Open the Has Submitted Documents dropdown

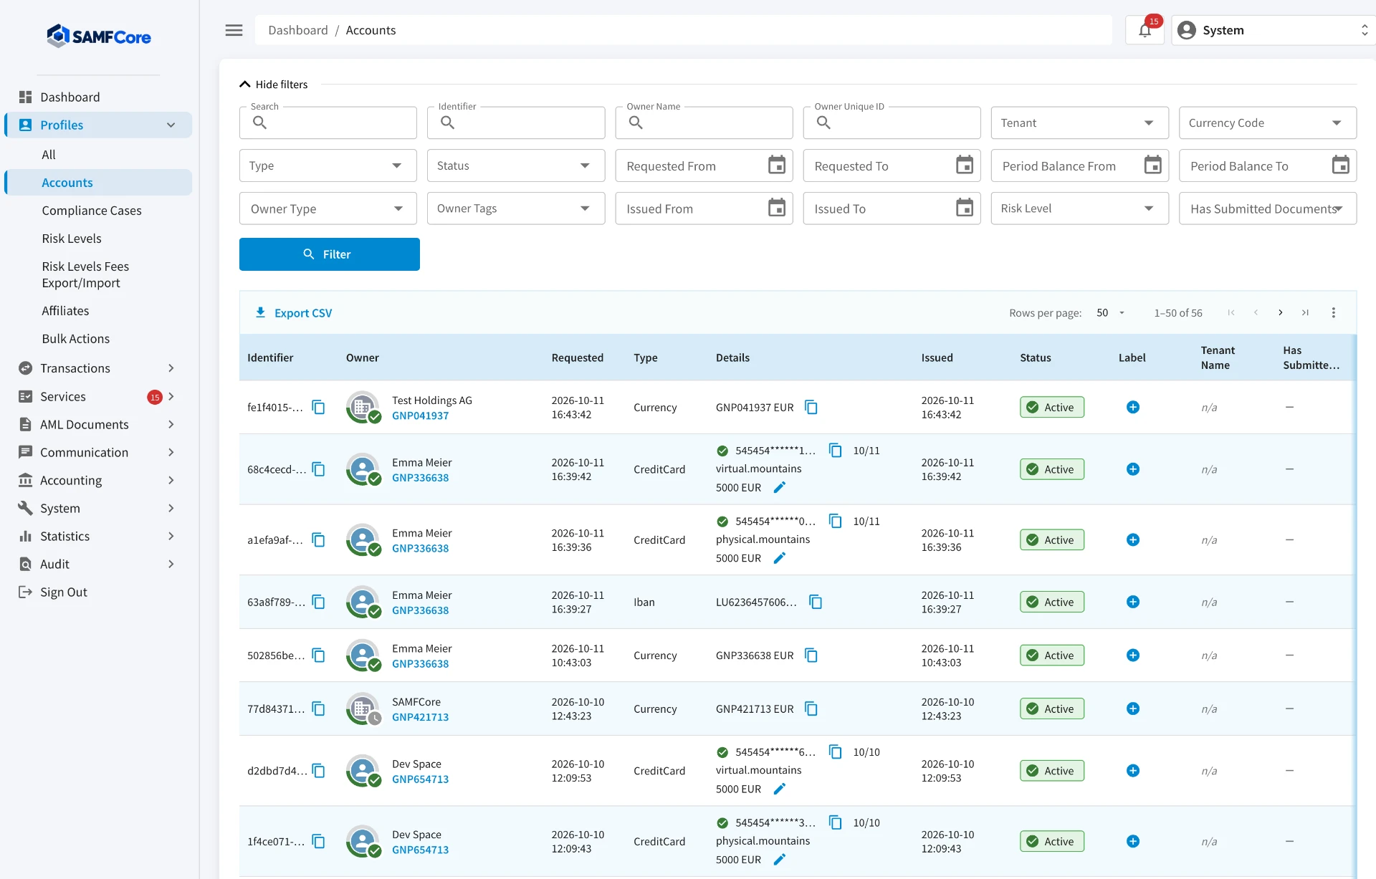pos(1267,208)
